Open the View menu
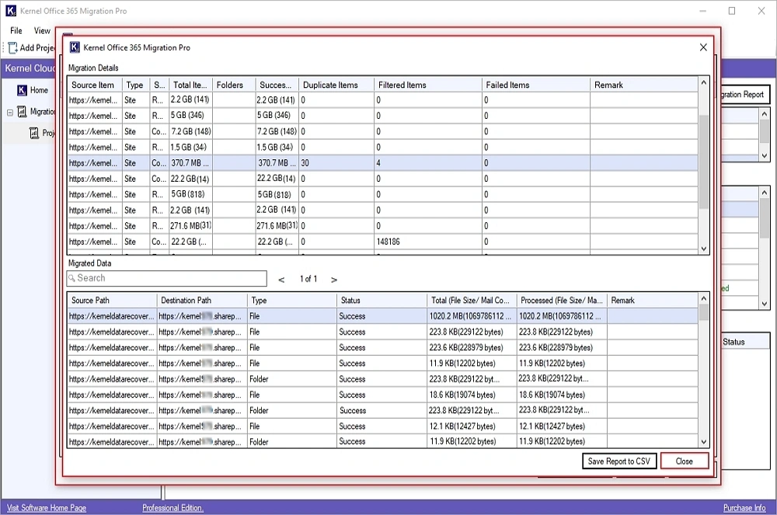 pyautogui.click(x=42, y=31)
